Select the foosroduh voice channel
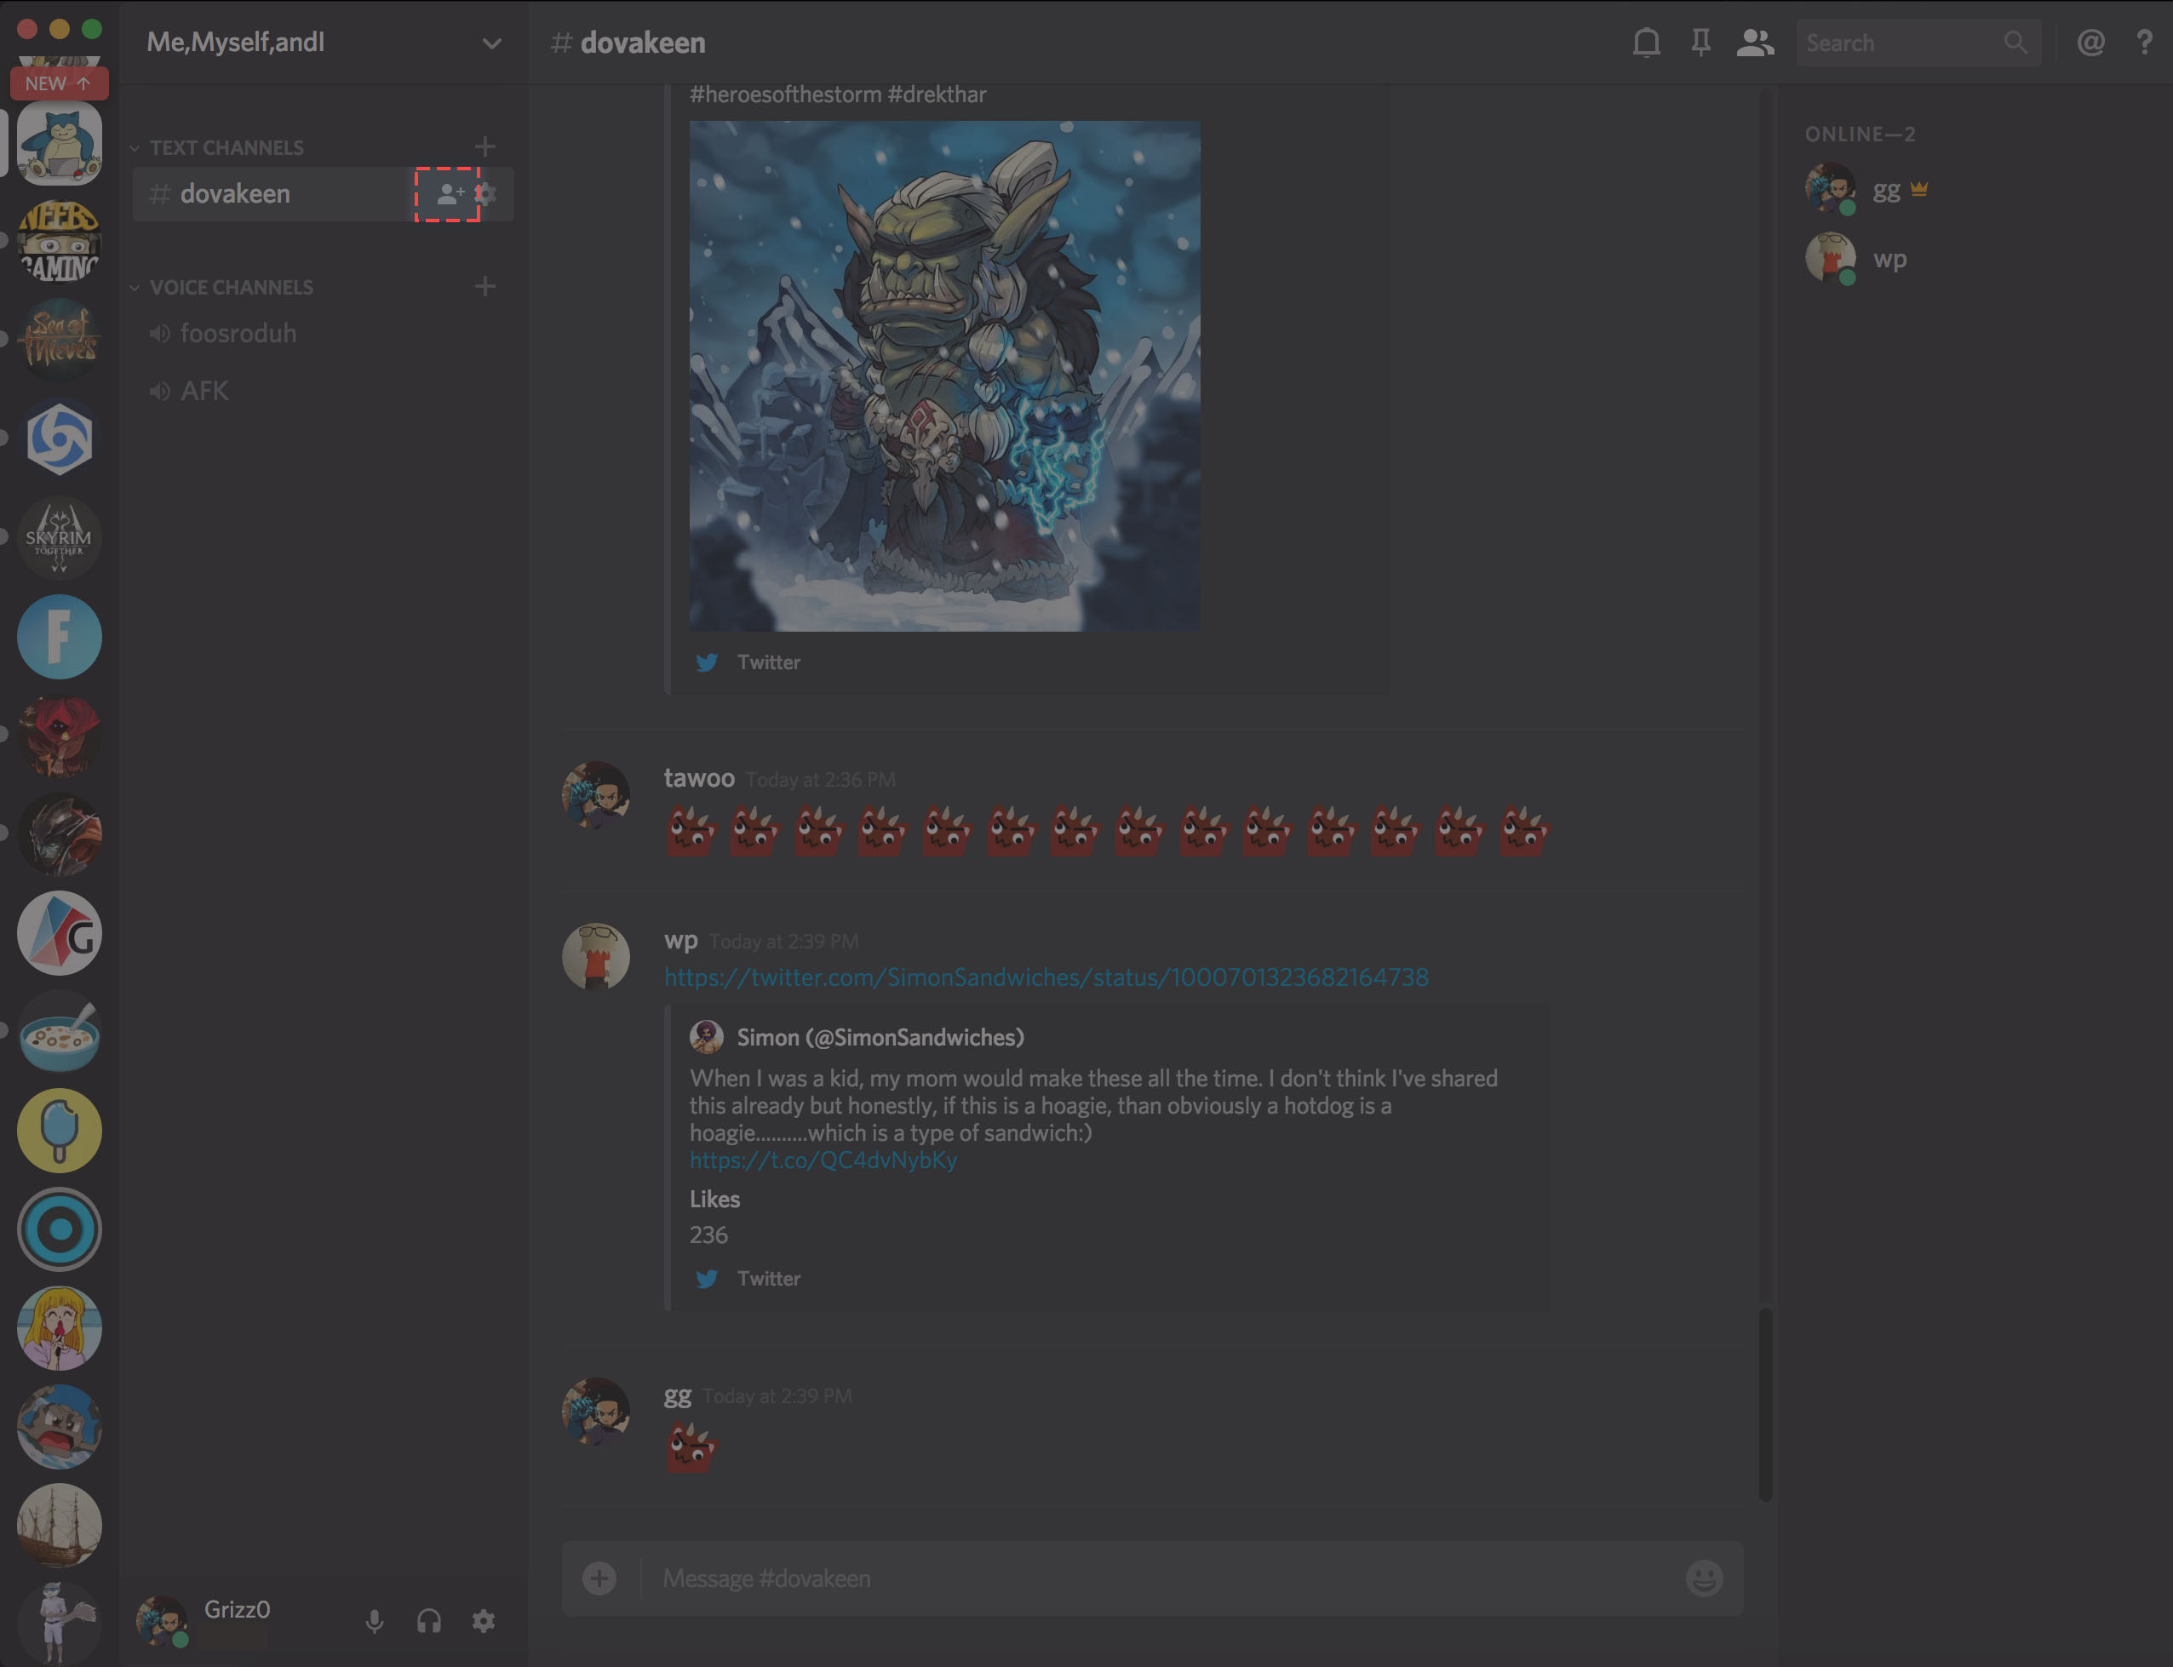2173x1667 pixels. coord(238,333)
